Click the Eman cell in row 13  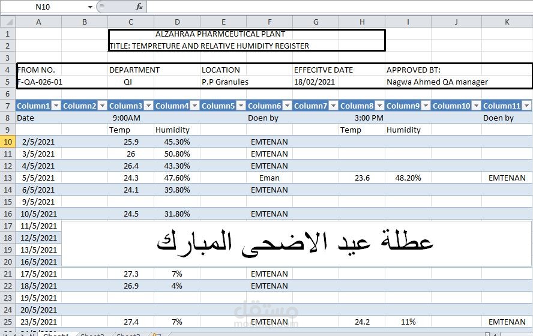[x=270, y=178]
